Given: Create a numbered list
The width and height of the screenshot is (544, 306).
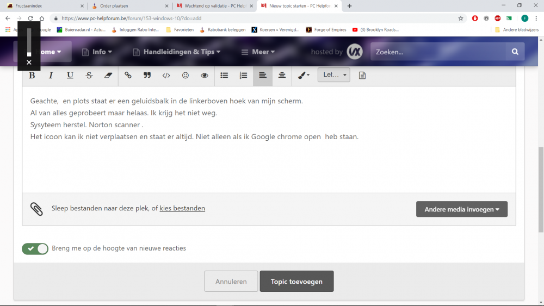Looking at the screenshot, I should click(x=243, y=75).
